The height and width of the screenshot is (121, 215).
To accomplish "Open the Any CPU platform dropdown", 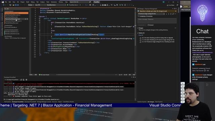I will (x=40, y=5).
